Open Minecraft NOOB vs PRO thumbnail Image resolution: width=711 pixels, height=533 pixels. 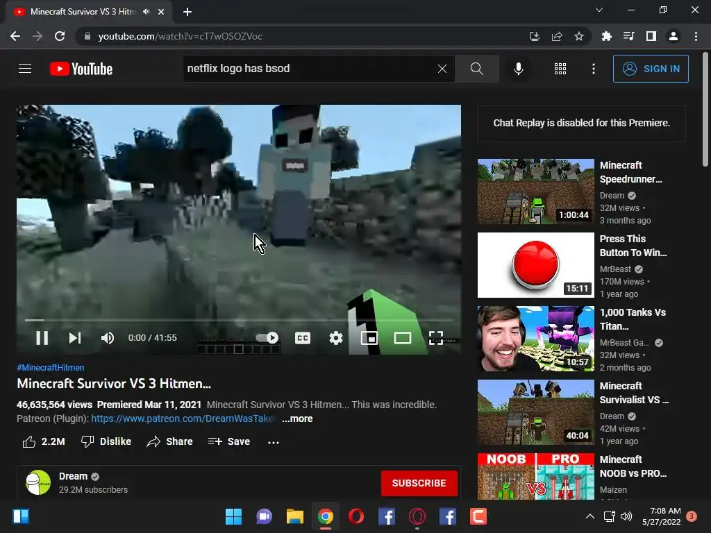pos(535,476)
